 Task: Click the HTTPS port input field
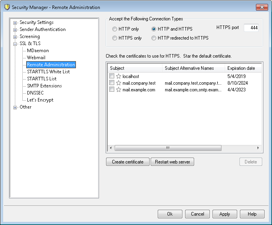click(251, 28)
